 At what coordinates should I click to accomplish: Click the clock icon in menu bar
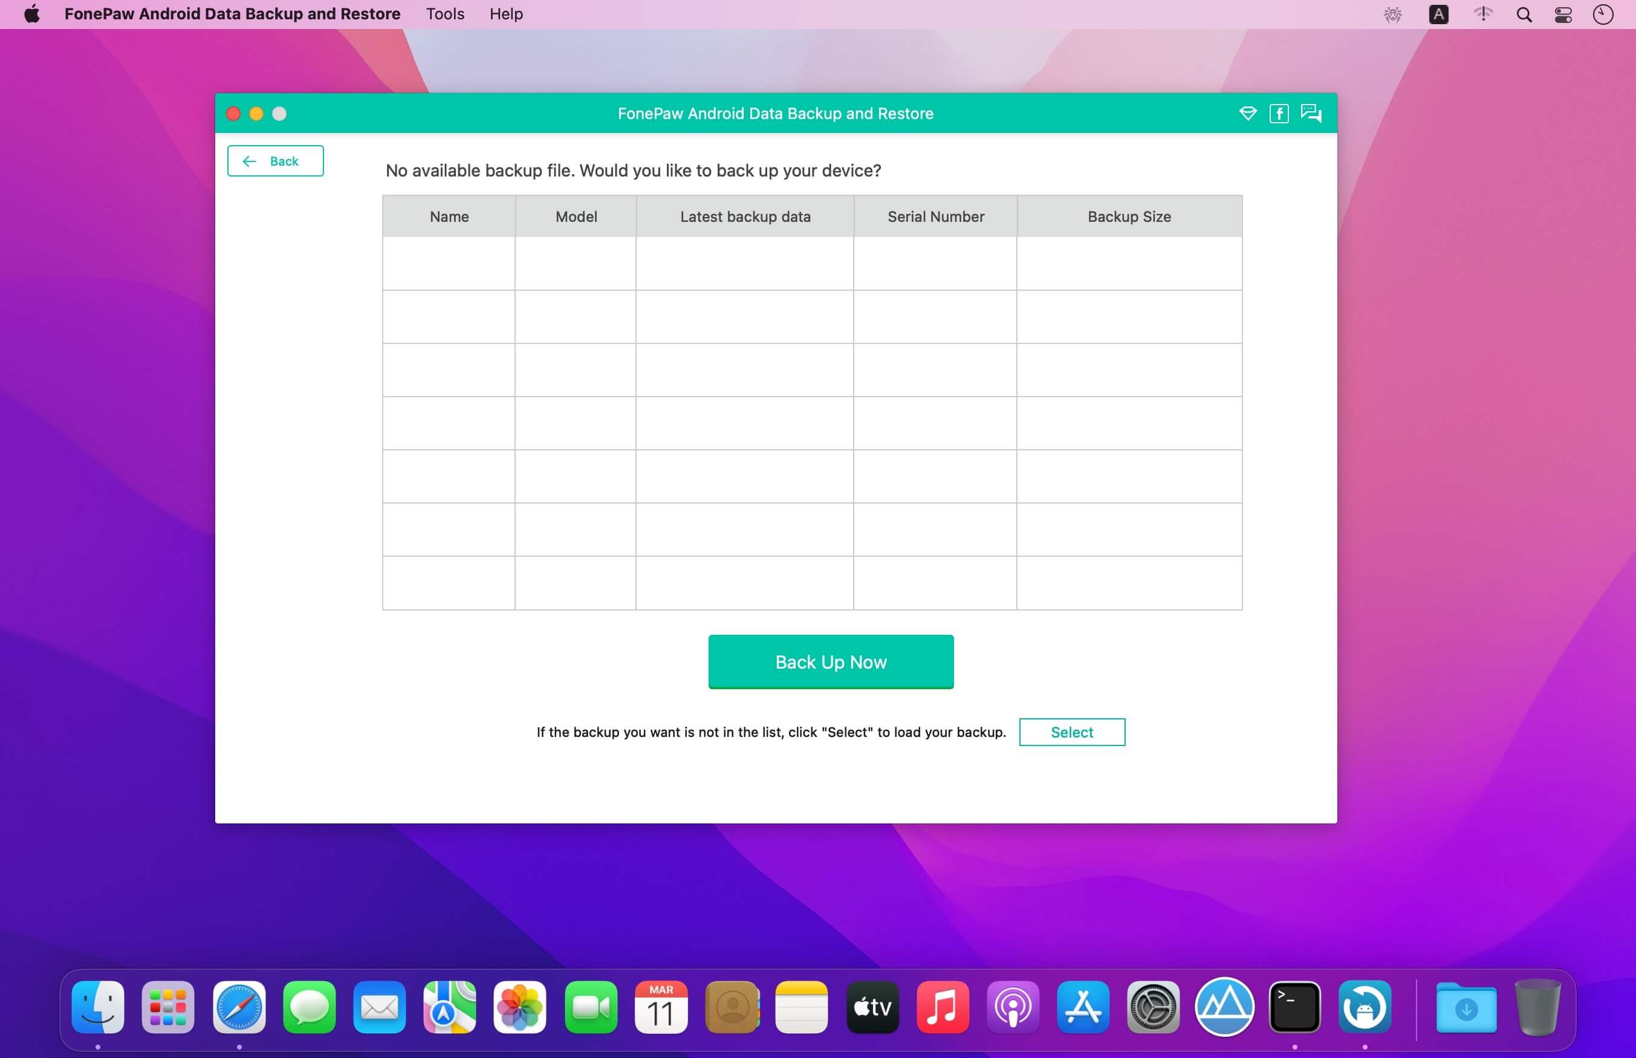[x=1602, y=15]
